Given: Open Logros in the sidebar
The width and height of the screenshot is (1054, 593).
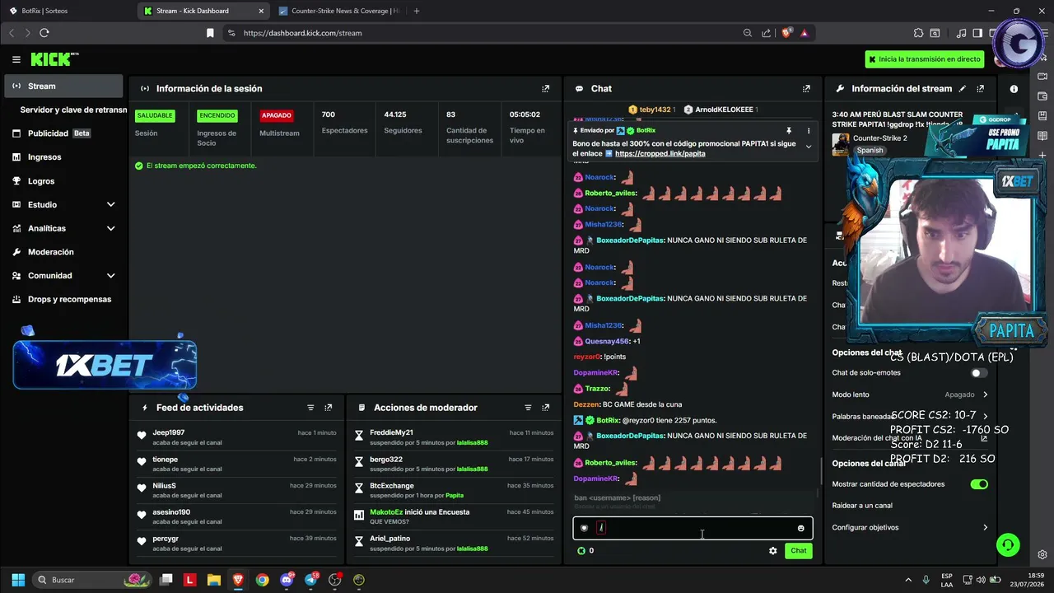Looking at the screenshot, I should click(64, 180).
